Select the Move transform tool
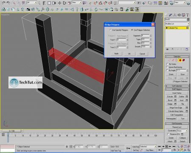The width and height of the screenshot is (191, 153). 60,3
